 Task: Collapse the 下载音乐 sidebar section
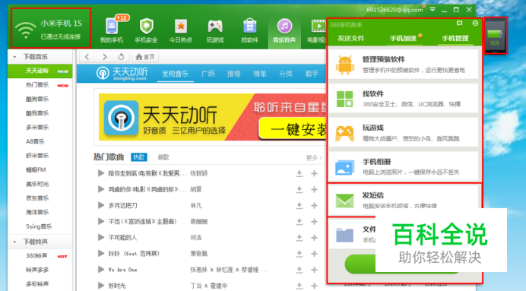[x=14, y=57]
